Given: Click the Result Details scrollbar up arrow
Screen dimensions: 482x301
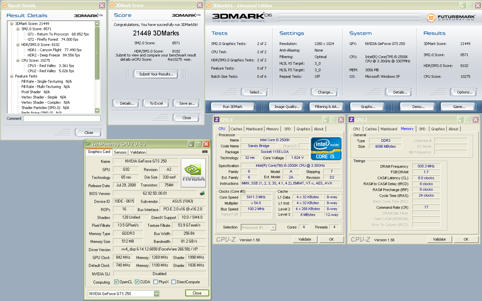Looking at the screenshot, I should click(x=97, y=24).
